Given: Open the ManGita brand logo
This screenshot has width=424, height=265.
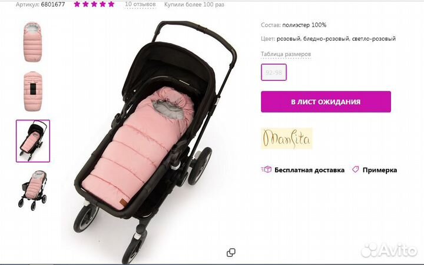Looking at the screenshot, I should (287, 138).
